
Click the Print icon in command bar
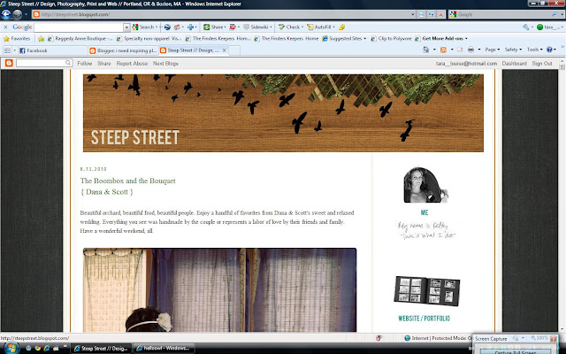point(470,50)
